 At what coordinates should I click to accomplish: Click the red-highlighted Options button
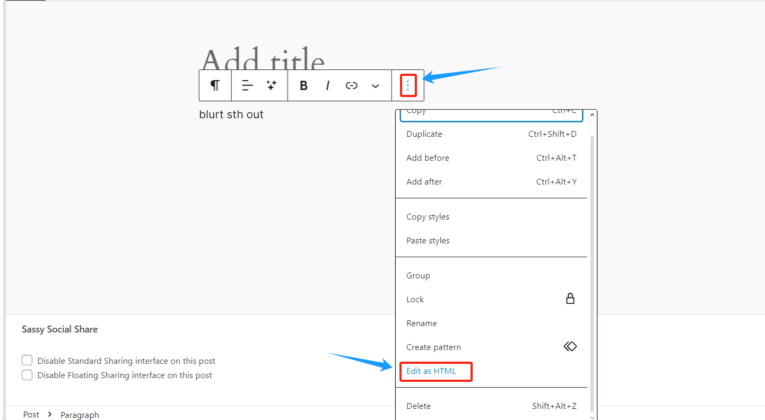407,85
